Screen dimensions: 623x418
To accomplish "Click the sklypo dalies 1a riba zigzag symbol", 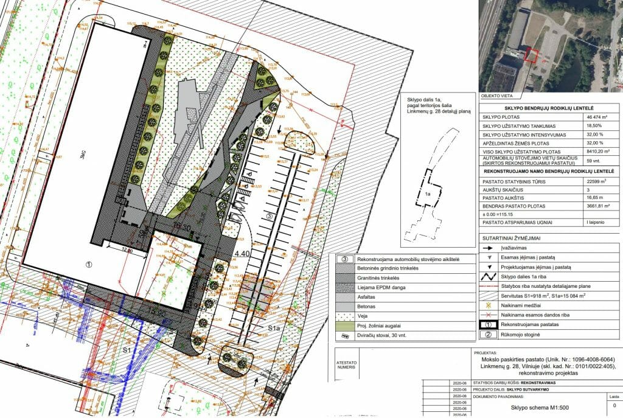I will coord(488,276).
